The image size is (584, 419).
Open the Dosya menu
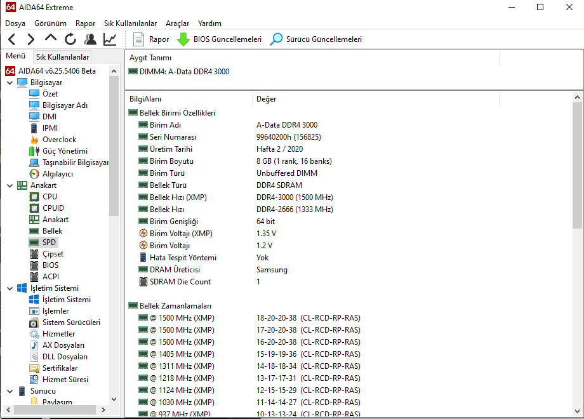coord(15,23)
